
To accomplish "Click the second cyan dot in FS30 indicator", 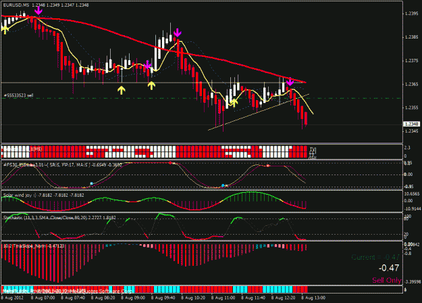I will (x=223, y=185).
